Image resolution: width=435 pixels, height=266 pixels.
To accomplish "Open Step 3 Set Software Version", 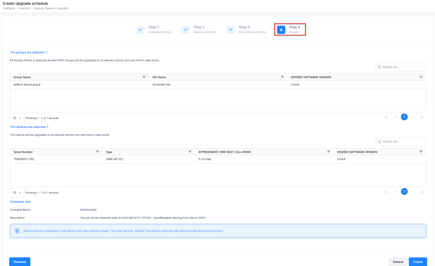I will (x=246, y=30).
